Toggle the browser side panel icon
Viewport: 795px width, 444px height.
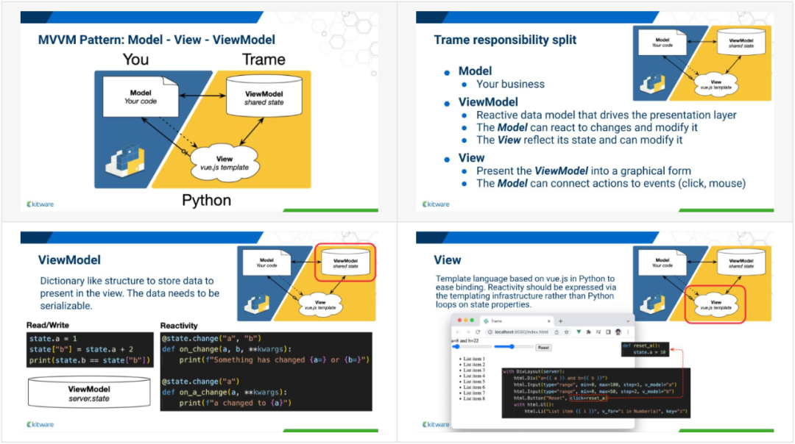(x=608, y=332)
